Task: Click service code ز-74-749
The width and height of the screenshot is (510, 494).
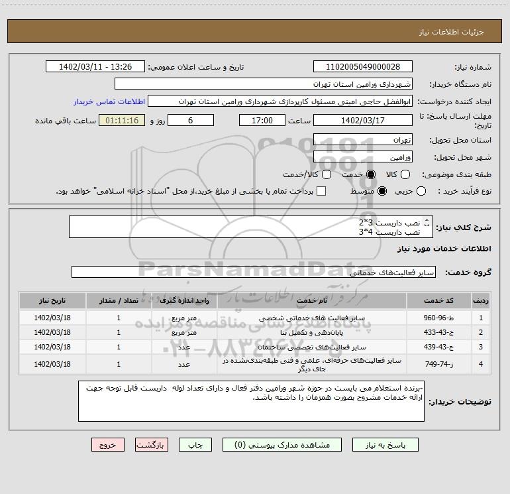Action: (x=439, y=365)
